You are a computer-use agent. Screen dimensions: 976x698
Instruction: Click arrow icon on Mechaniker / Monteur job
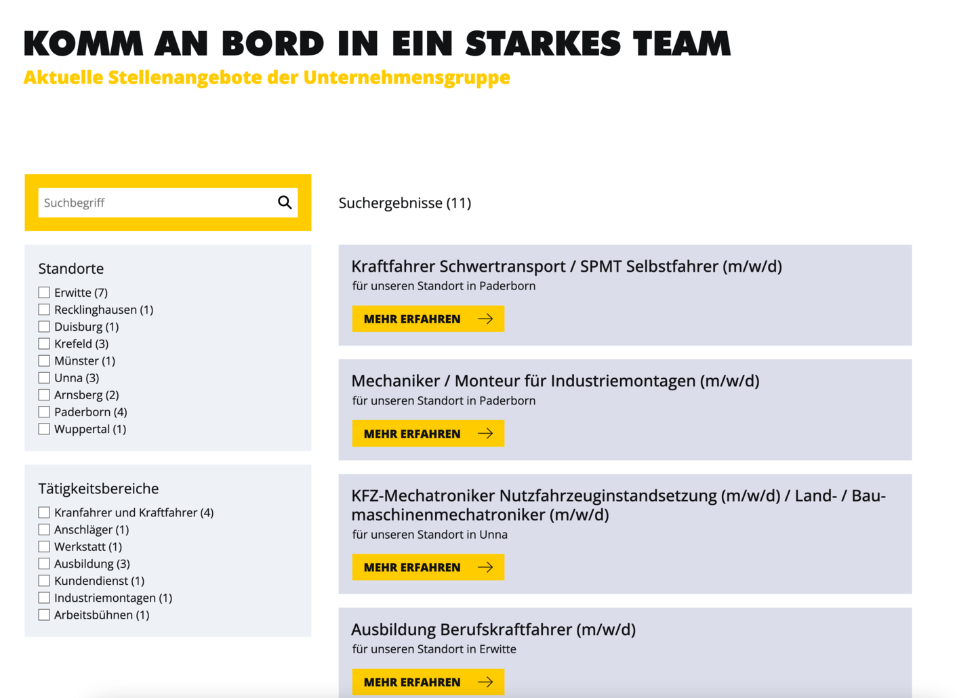coord(485,434)
